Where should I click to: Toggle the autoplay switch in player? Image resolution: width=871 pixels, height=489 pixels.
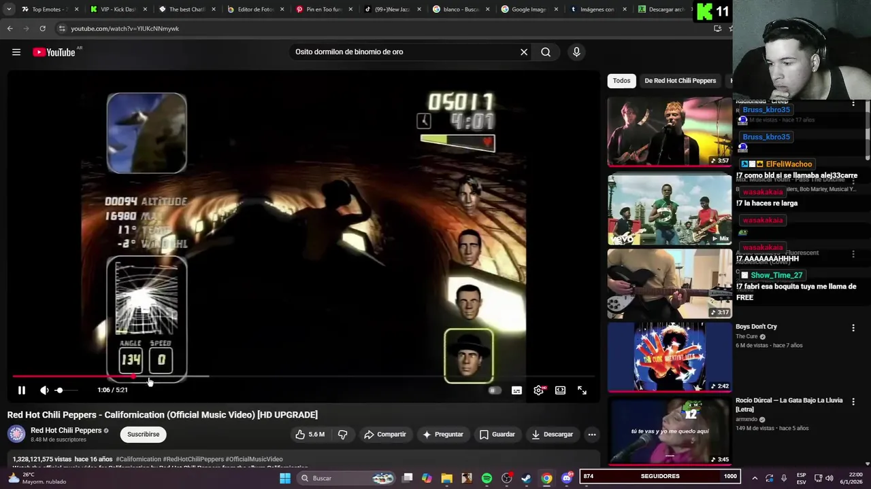click(495, 391)
